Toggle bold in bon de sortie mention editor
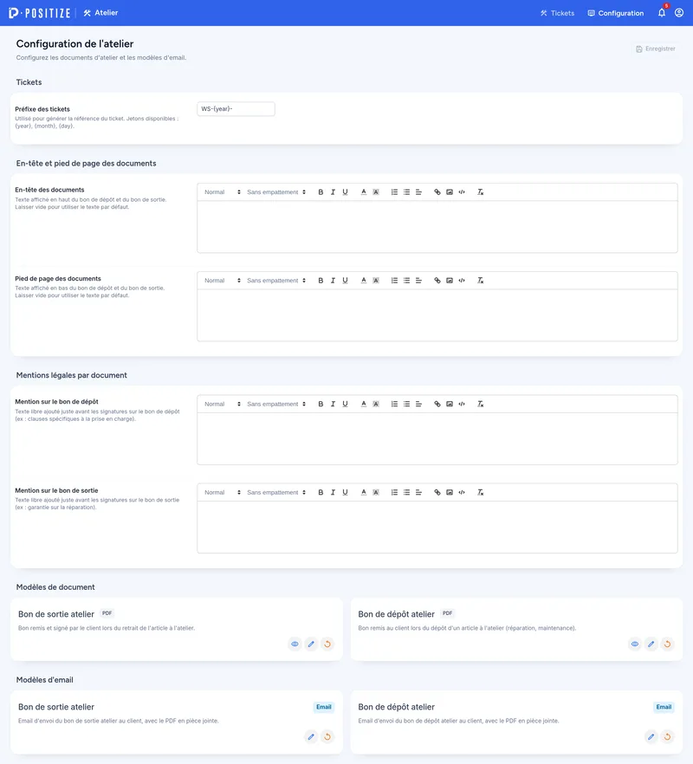The image size is (693, 764). [321, 493]
